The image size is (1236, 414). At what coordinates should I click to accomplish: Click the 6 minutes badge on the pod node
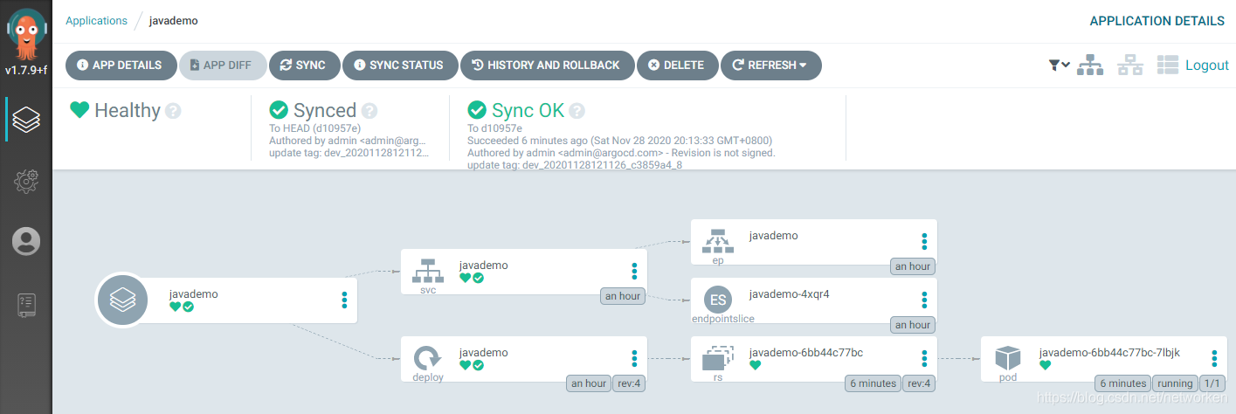pyautogui.click(x=1122, y=383)
